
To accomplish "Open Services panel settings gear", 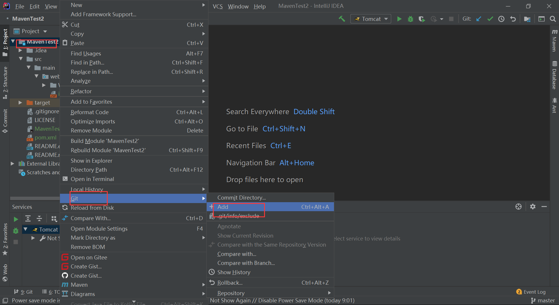I will (533, 207).
